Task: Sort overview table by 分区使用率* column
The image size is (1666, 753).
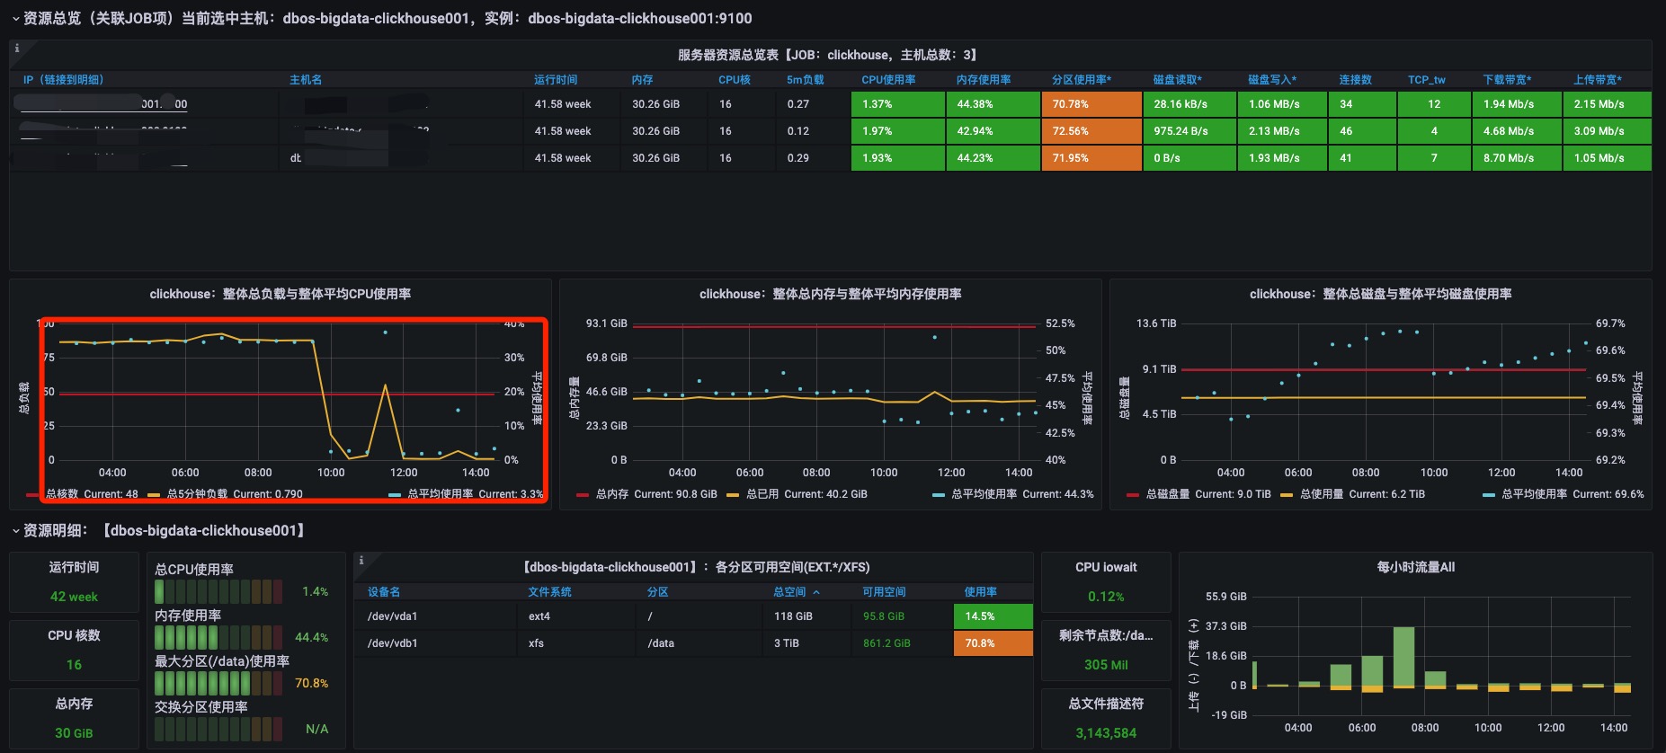Action: [1082, 80]
